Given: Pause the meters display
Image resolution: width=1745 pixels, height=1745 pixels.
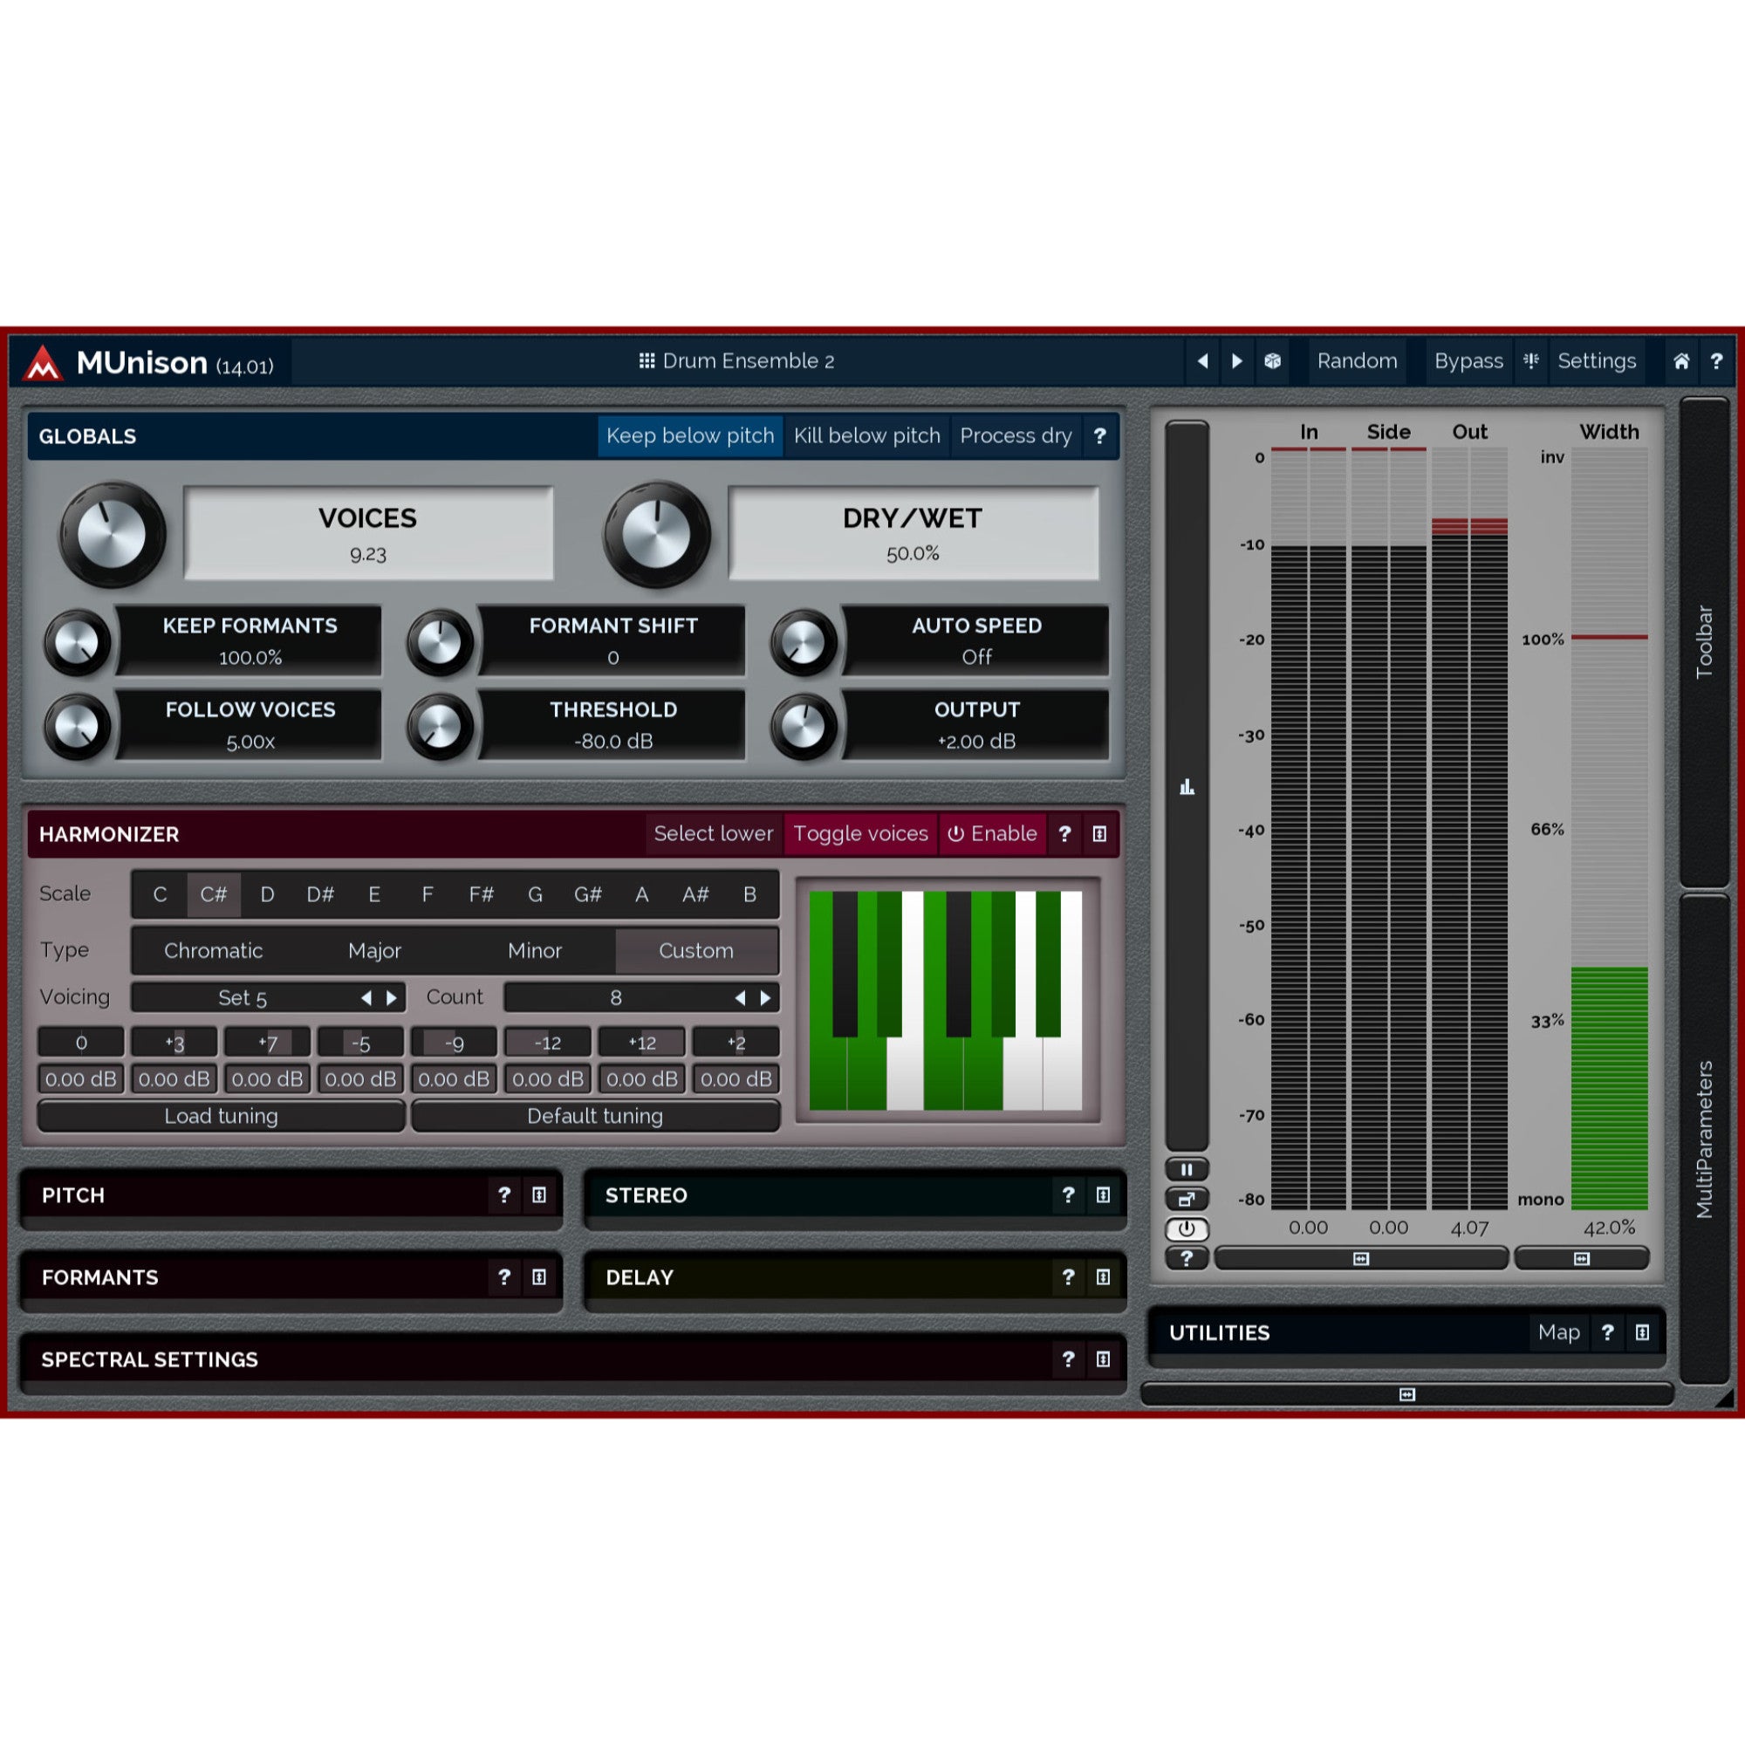Looking at the screenshot, I should pyautogui.click(x=1187, y=1170).
